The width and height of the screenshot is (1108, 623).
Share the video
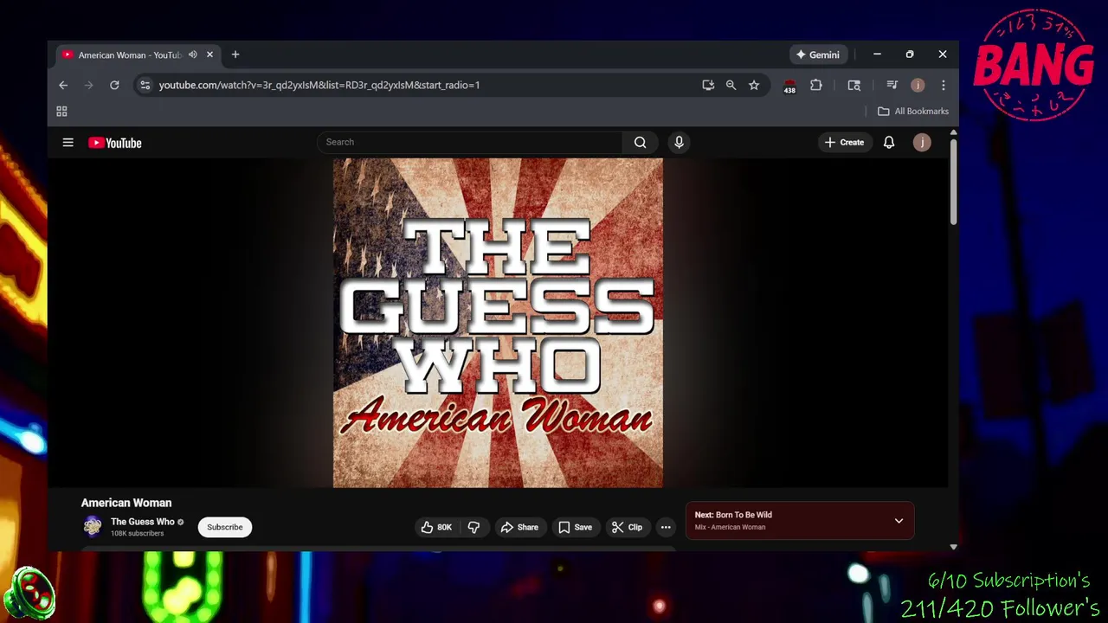coord(519,527)
